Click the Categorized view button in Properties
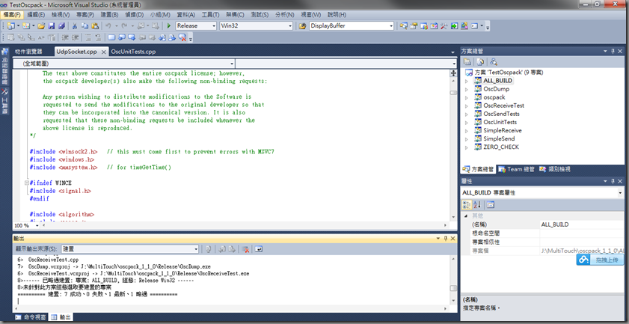 [467, 205]
